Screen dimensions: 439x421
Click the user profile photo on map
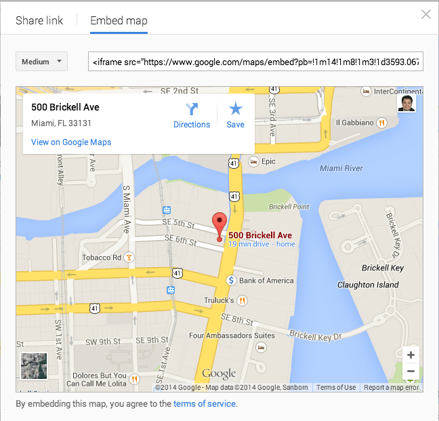pos(406,103)
